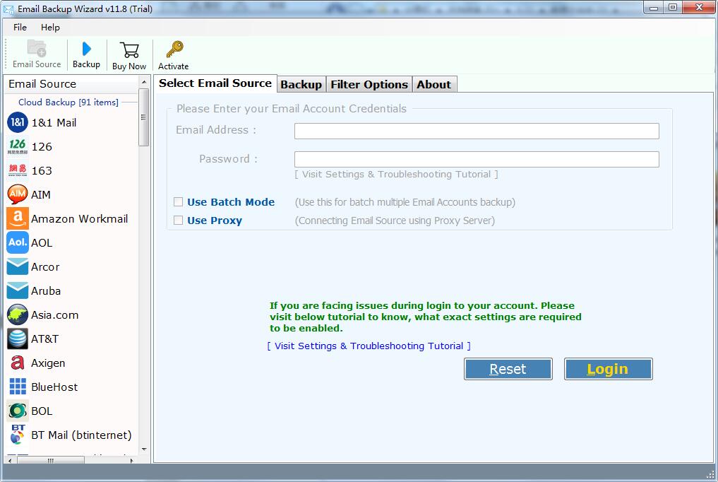
Task: Click the source list vertical scrollbar thumb
Action: pos(143,117)
